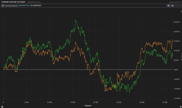Screen dimensions: 182x108
Task: Click the €0,00 axis label
Action: pos(176,70)
